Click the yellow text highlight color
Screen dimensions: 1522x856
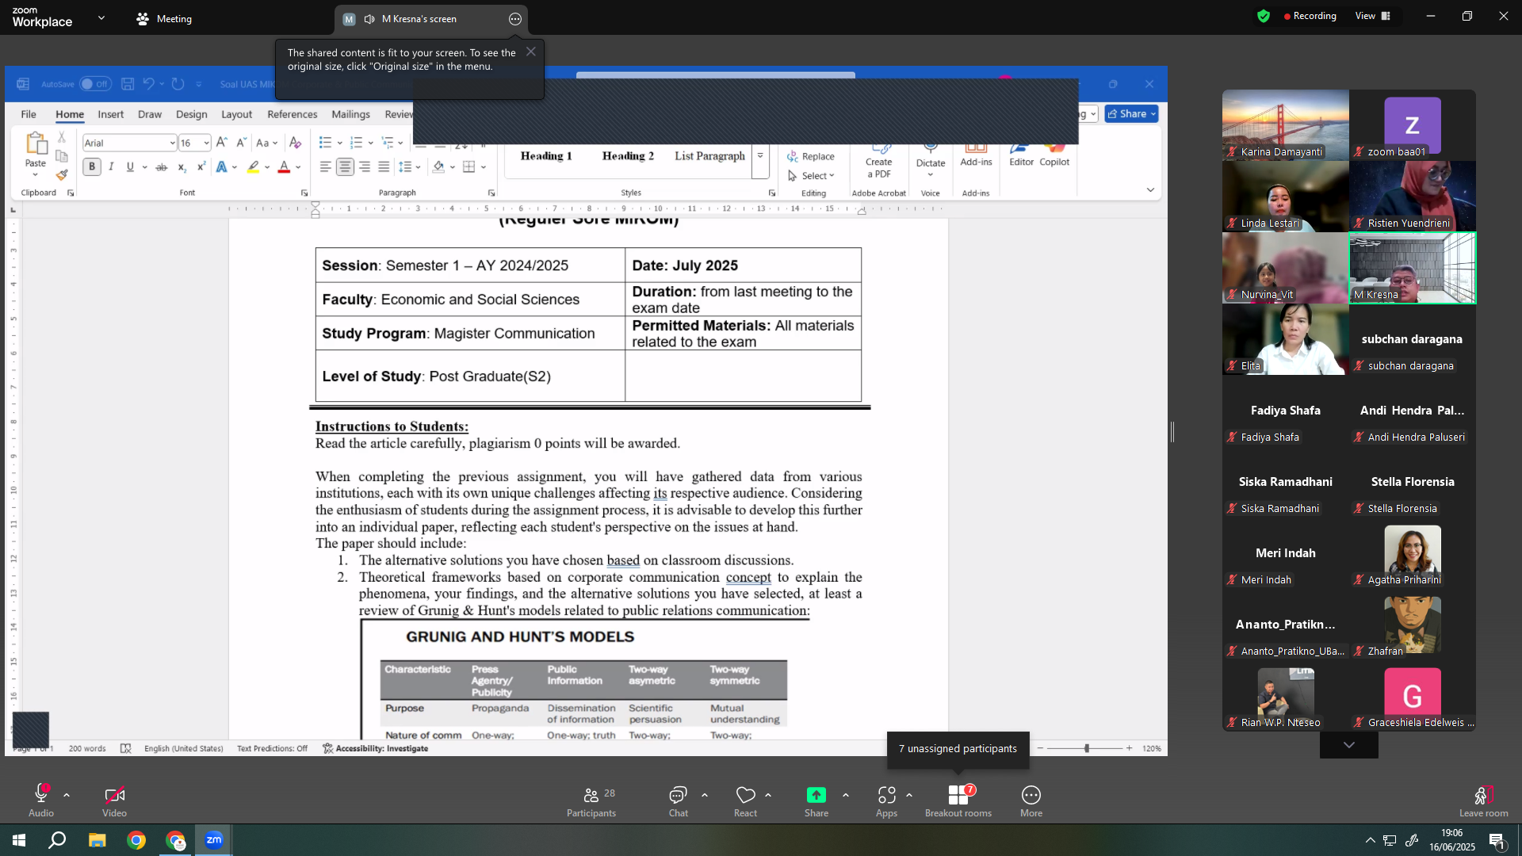pos(253,167)
